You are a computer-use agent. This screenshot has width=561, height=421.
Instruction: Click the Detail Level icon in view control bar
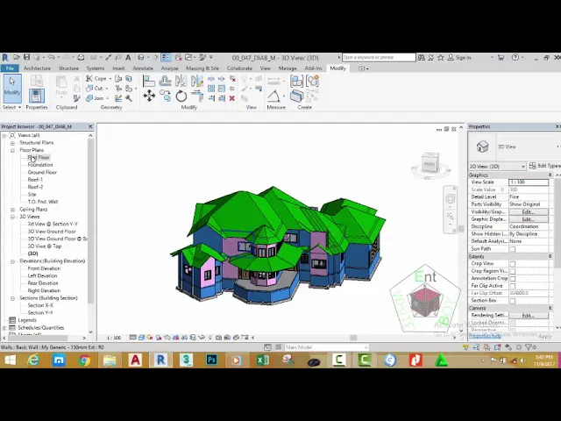pyautogui.click(x=132, y=337)
